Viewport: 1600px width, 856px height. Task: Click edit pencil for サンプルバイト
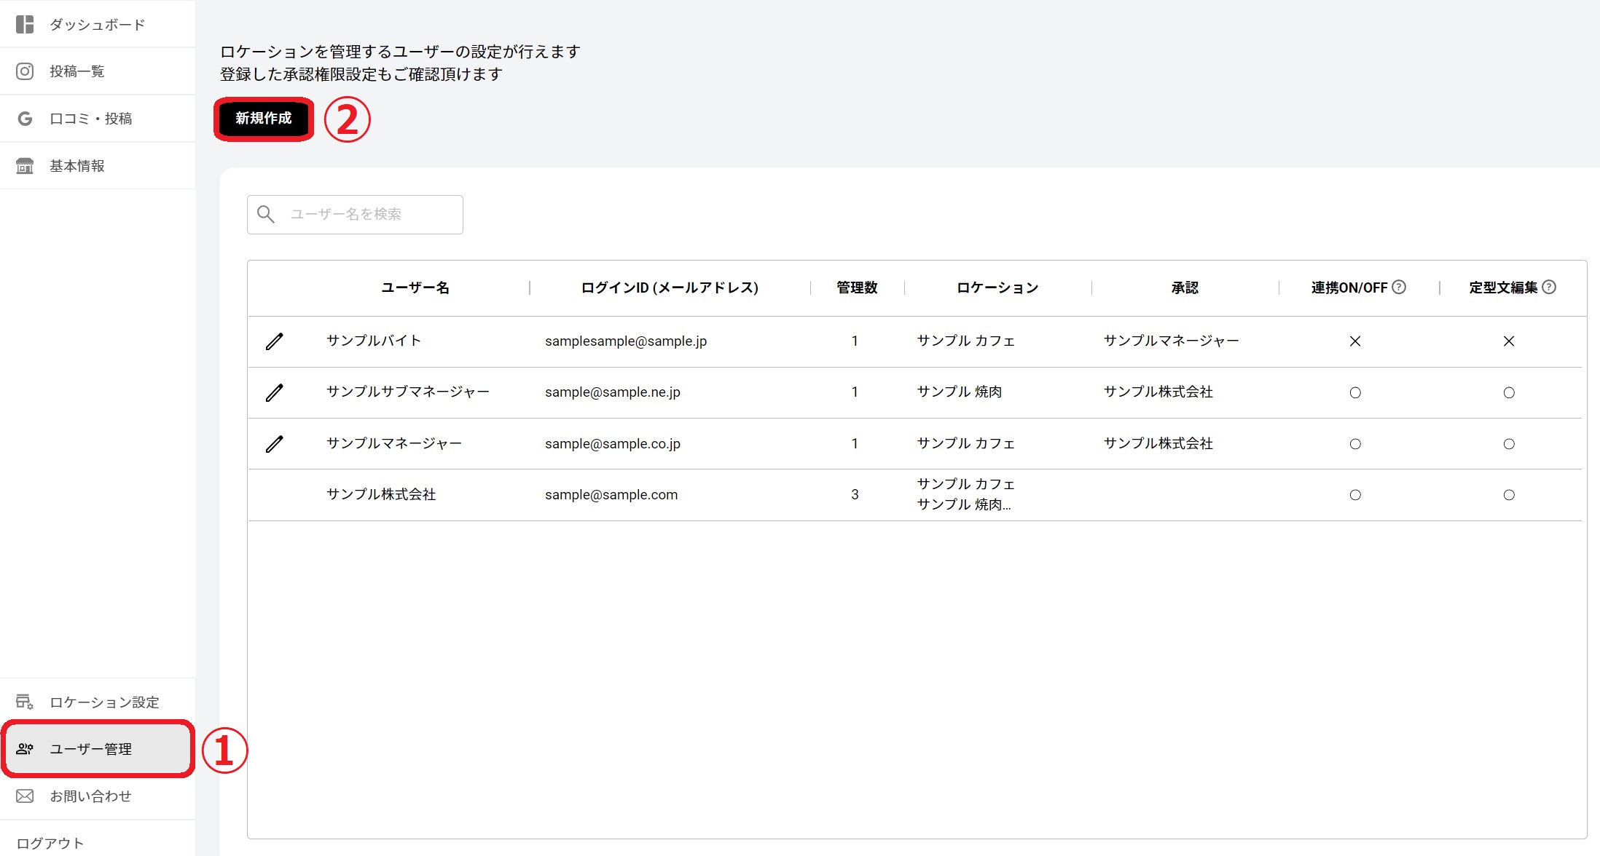pyautogui.click(x=274, y=341)
